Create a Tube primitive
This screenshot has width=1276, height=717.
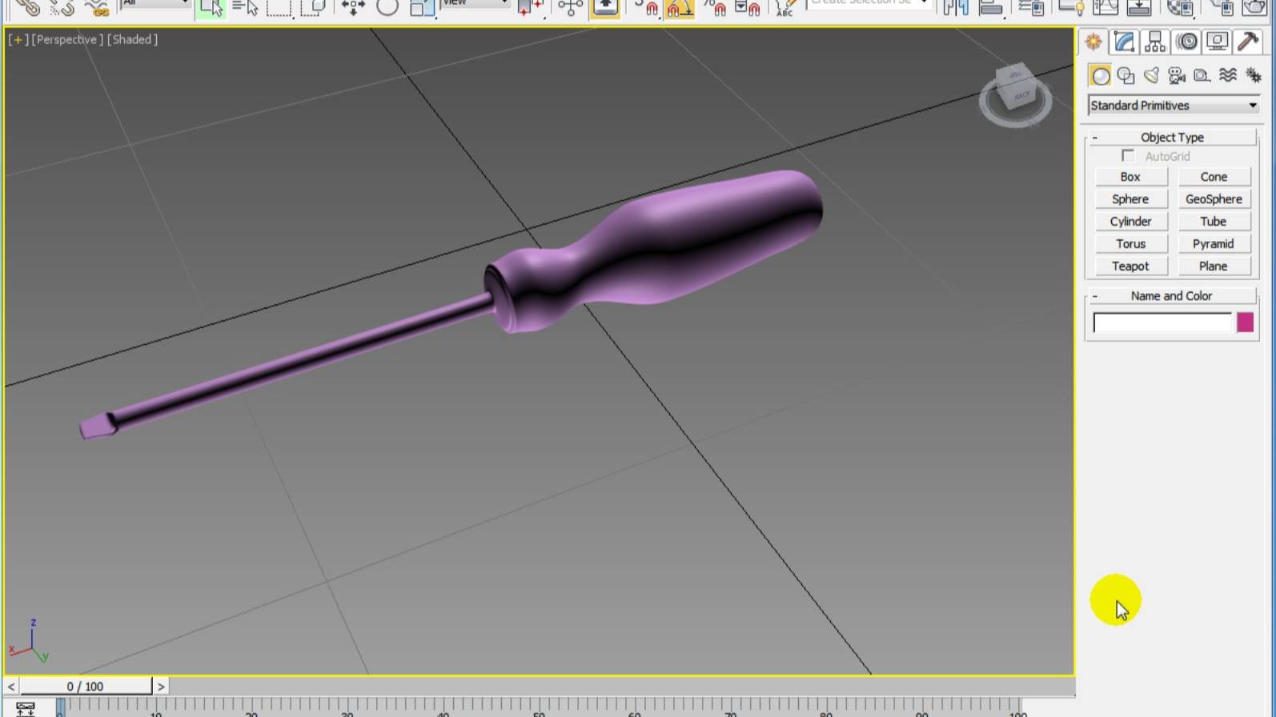[1214, 222]
